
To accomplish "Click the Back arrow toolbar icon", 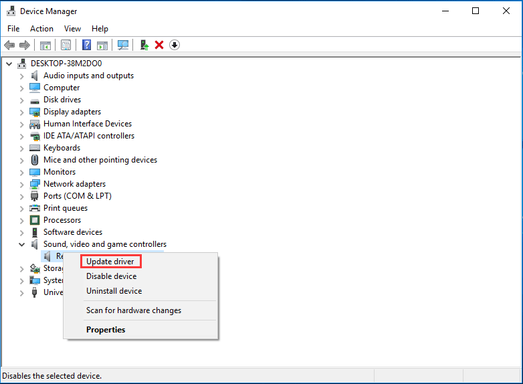I will (9, 45).
